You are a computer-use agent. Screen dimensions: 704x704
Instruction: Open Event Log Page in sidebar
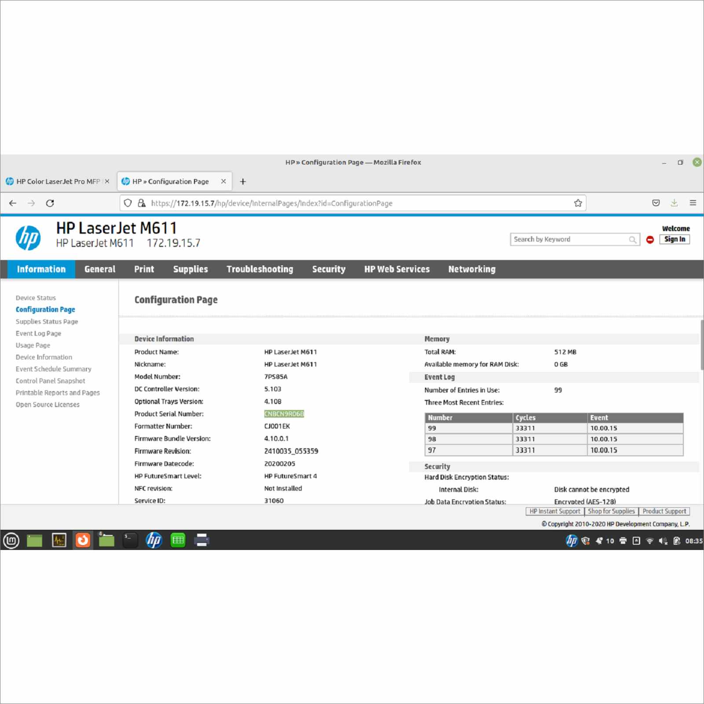pos(38,334)
